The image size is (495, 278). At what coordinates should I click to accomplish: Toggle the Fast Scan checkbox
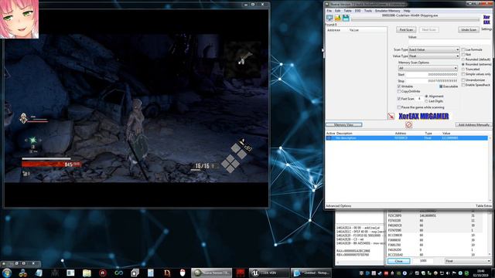point(399,99)
